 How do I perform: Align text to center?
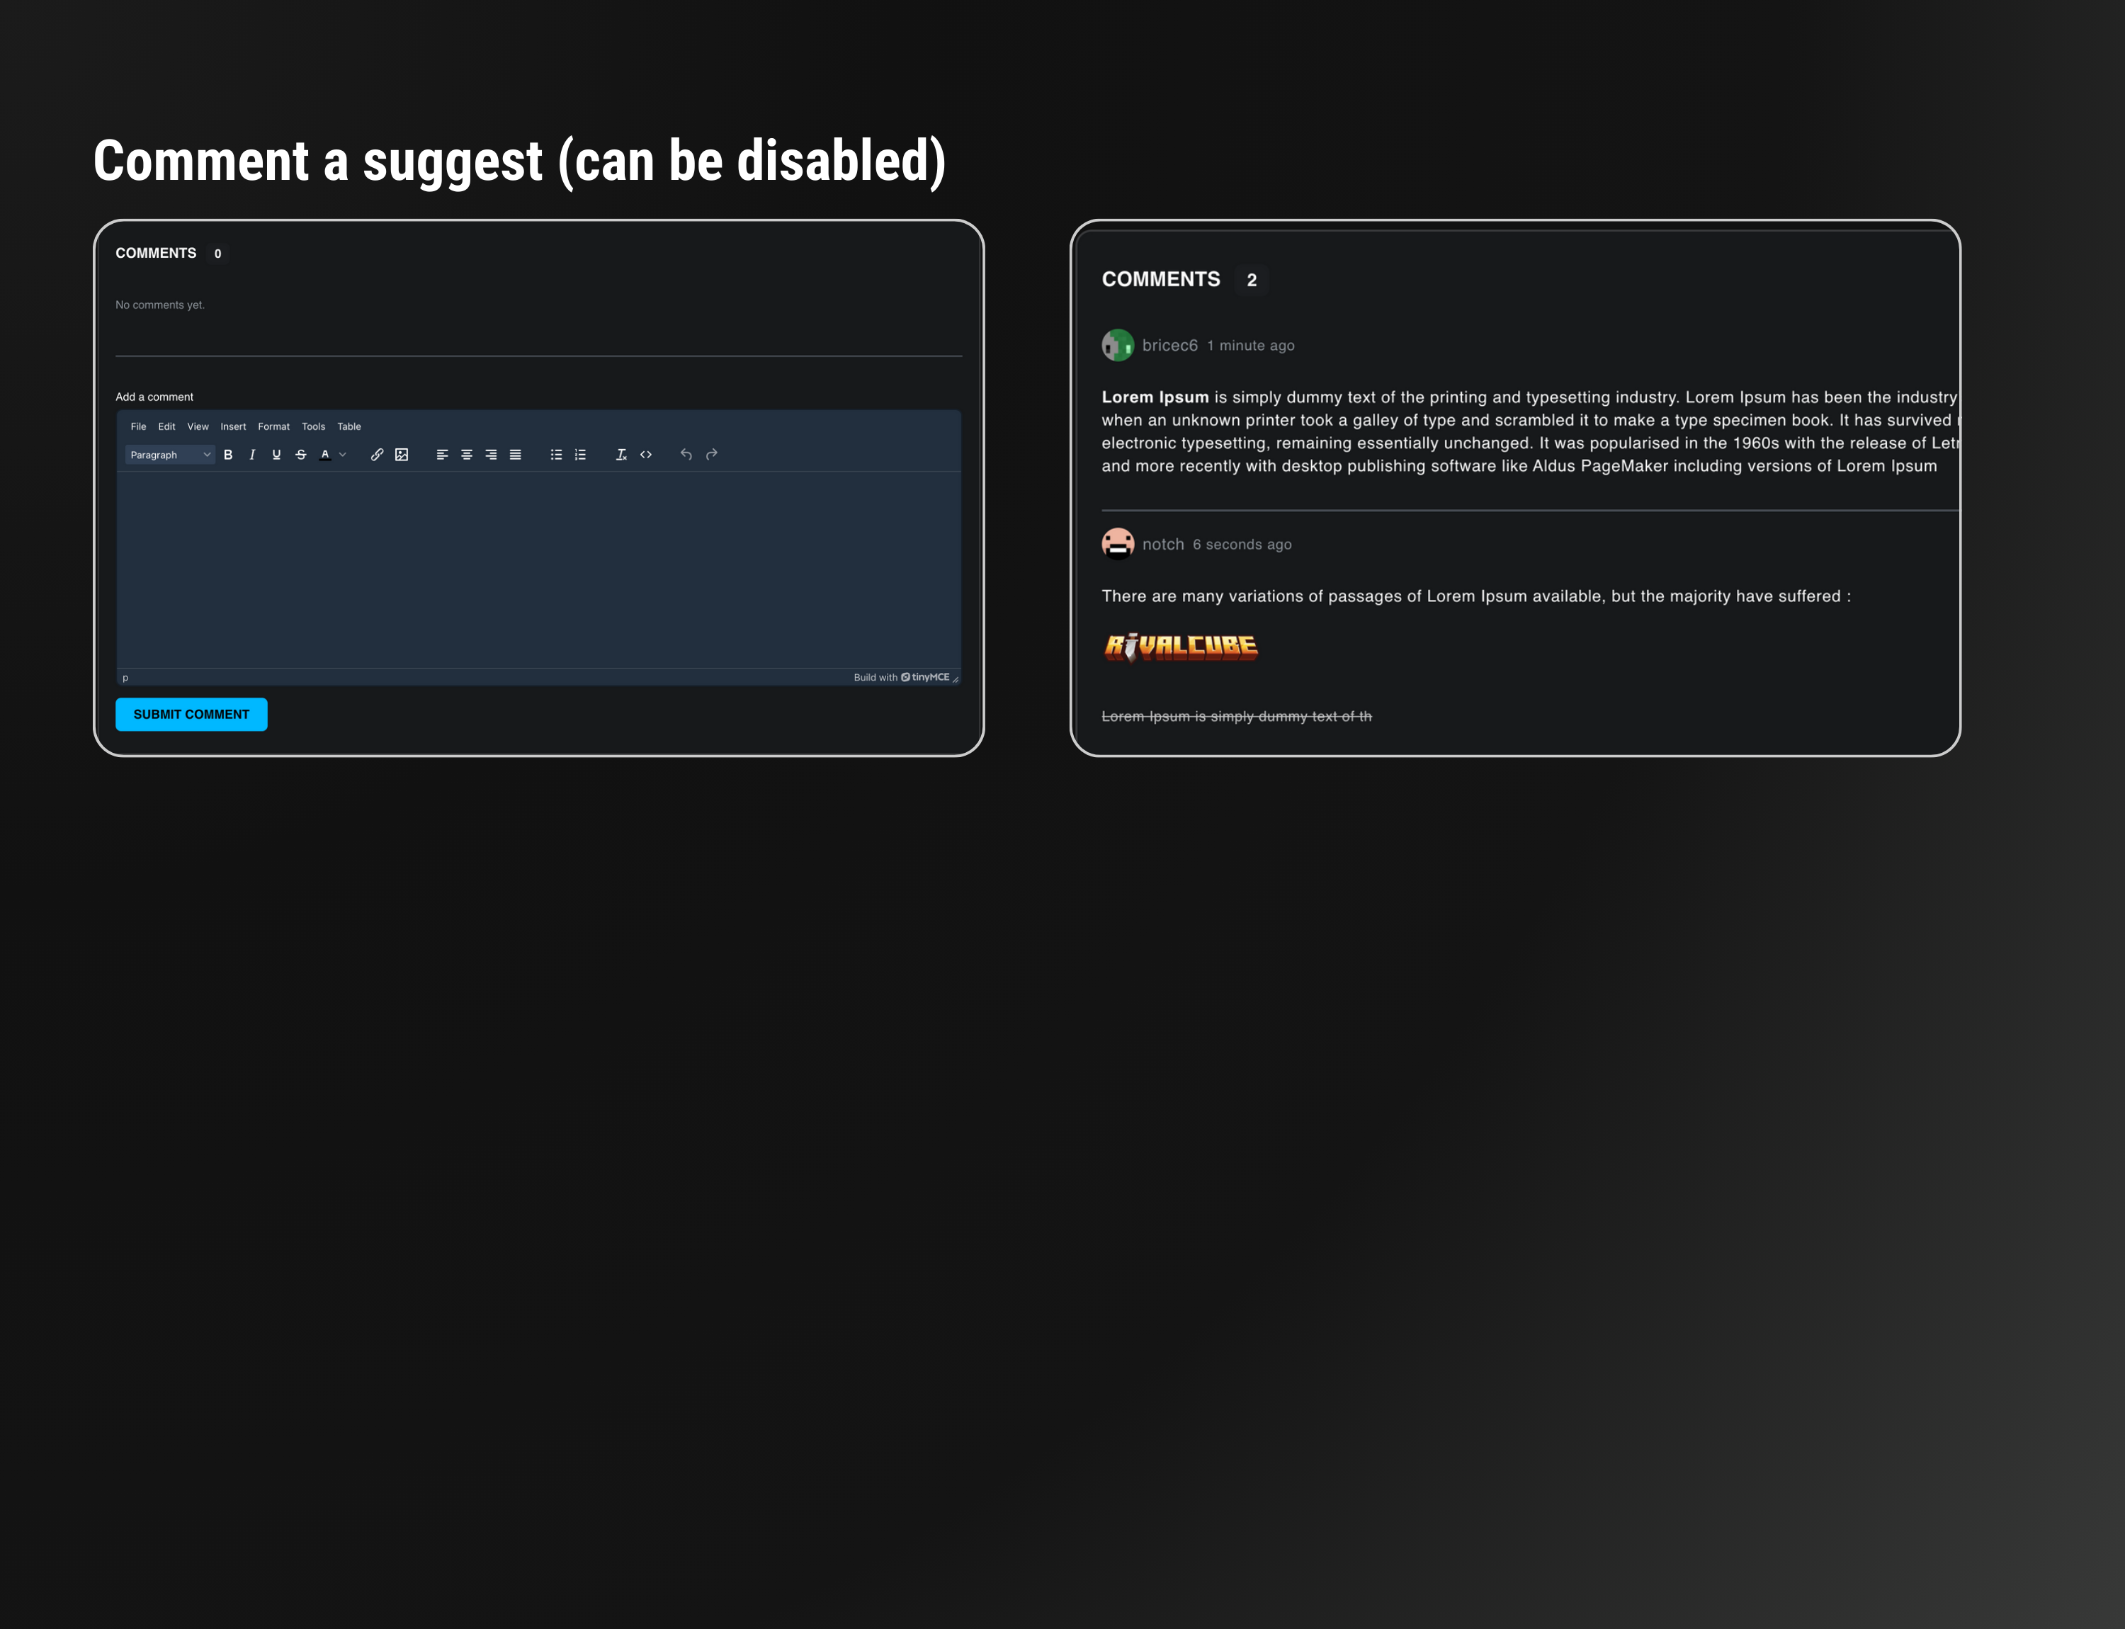click(467, 455)
